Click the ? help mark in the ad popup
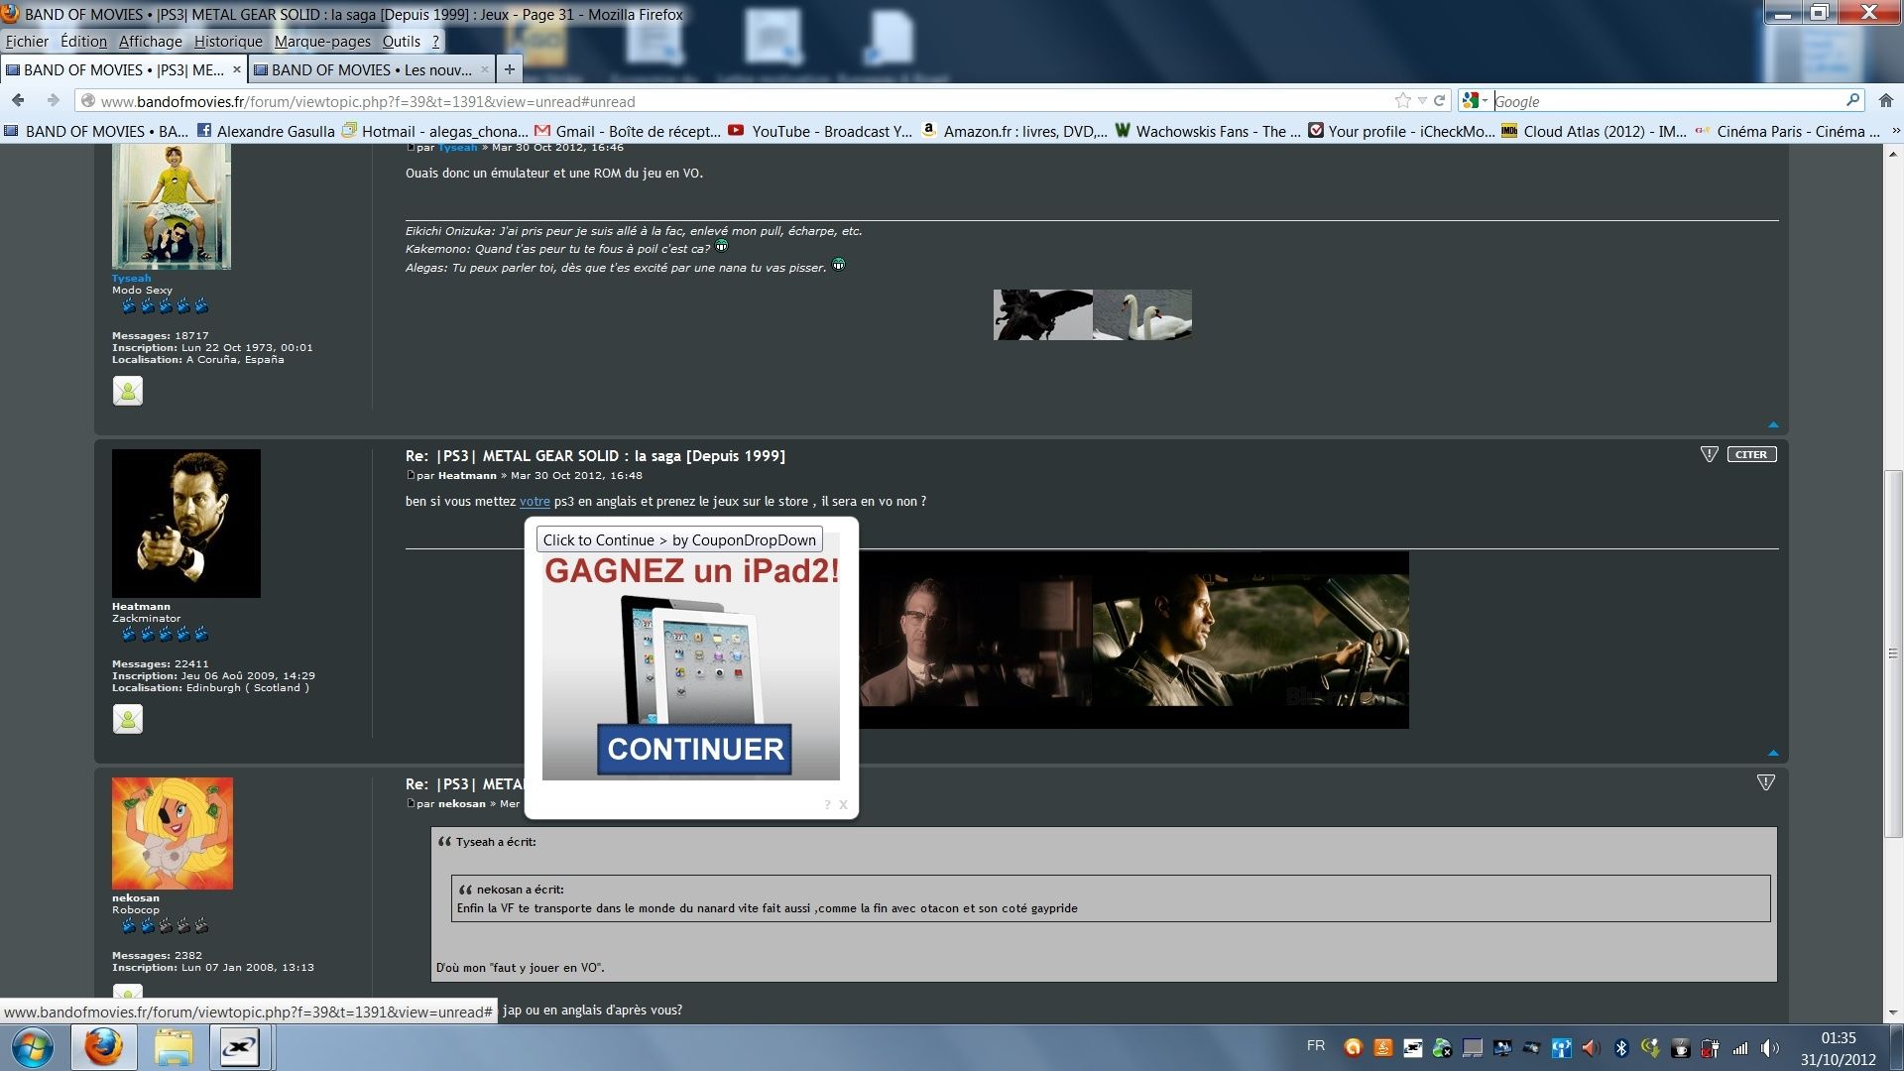This screenshot has height=1071, width=1904. point(827,804)
